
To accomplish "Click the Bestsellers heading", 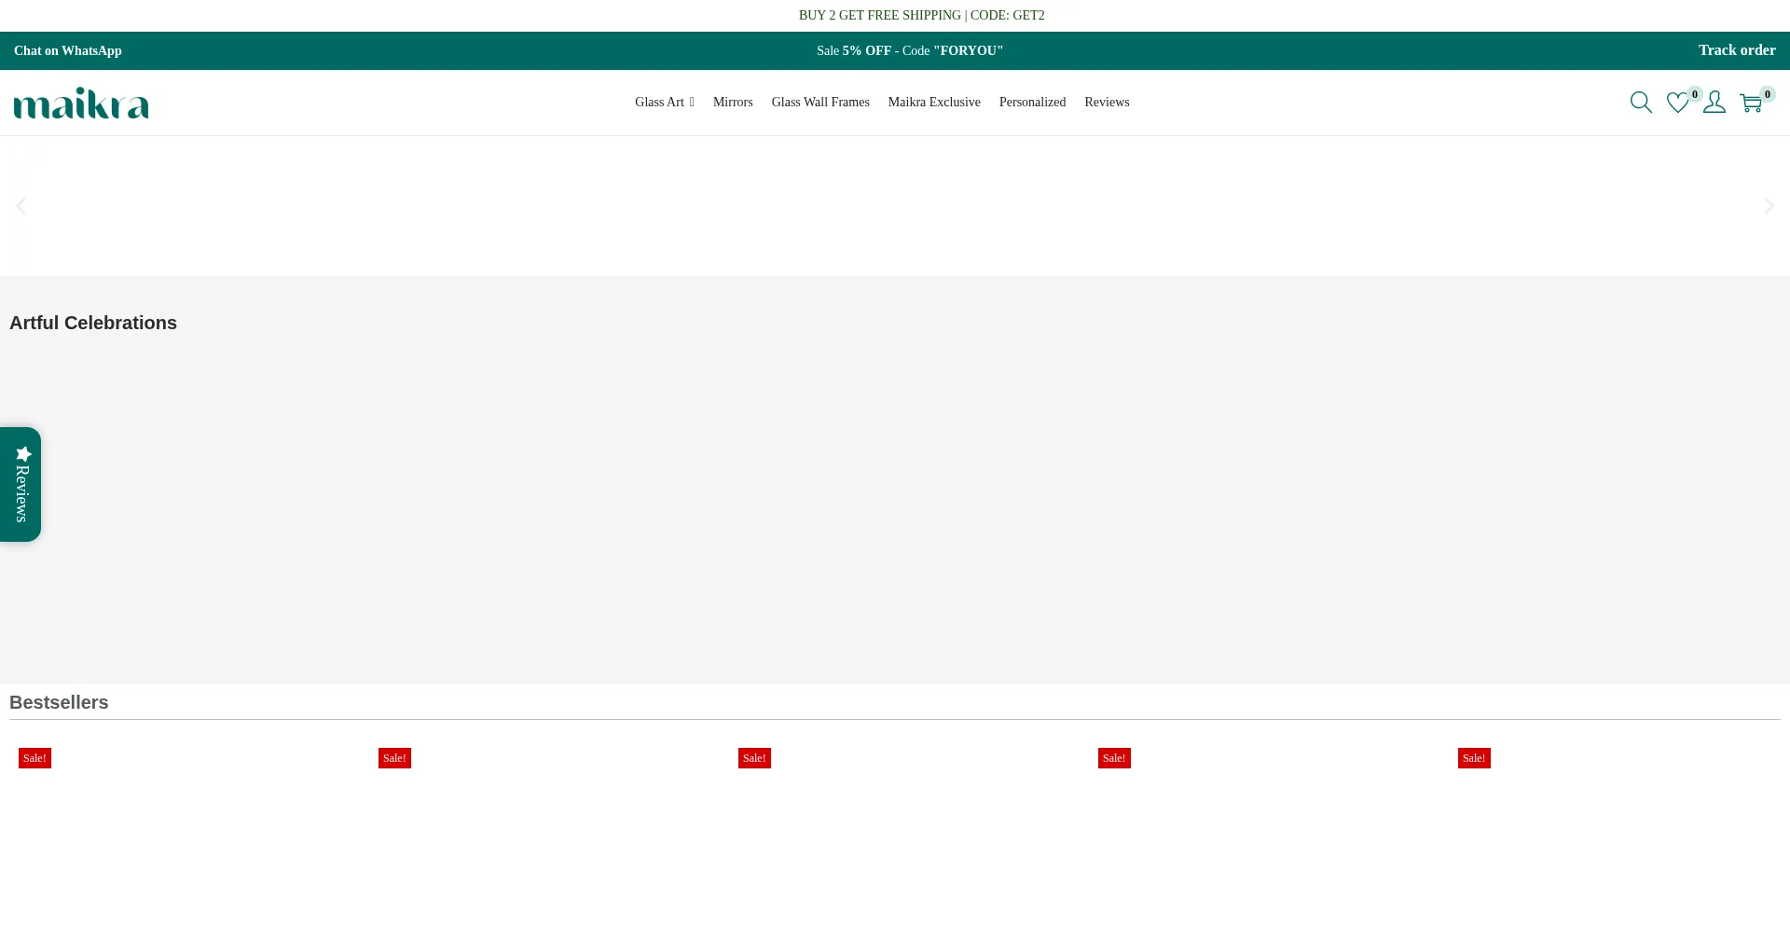I will [59, 702].
